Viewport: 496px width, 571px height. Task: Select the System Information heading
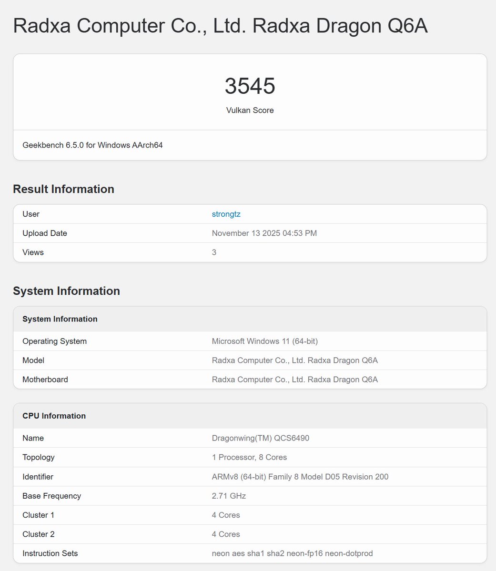66,291
